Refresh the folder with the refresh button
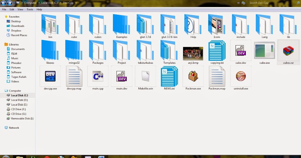 point(243,3)
